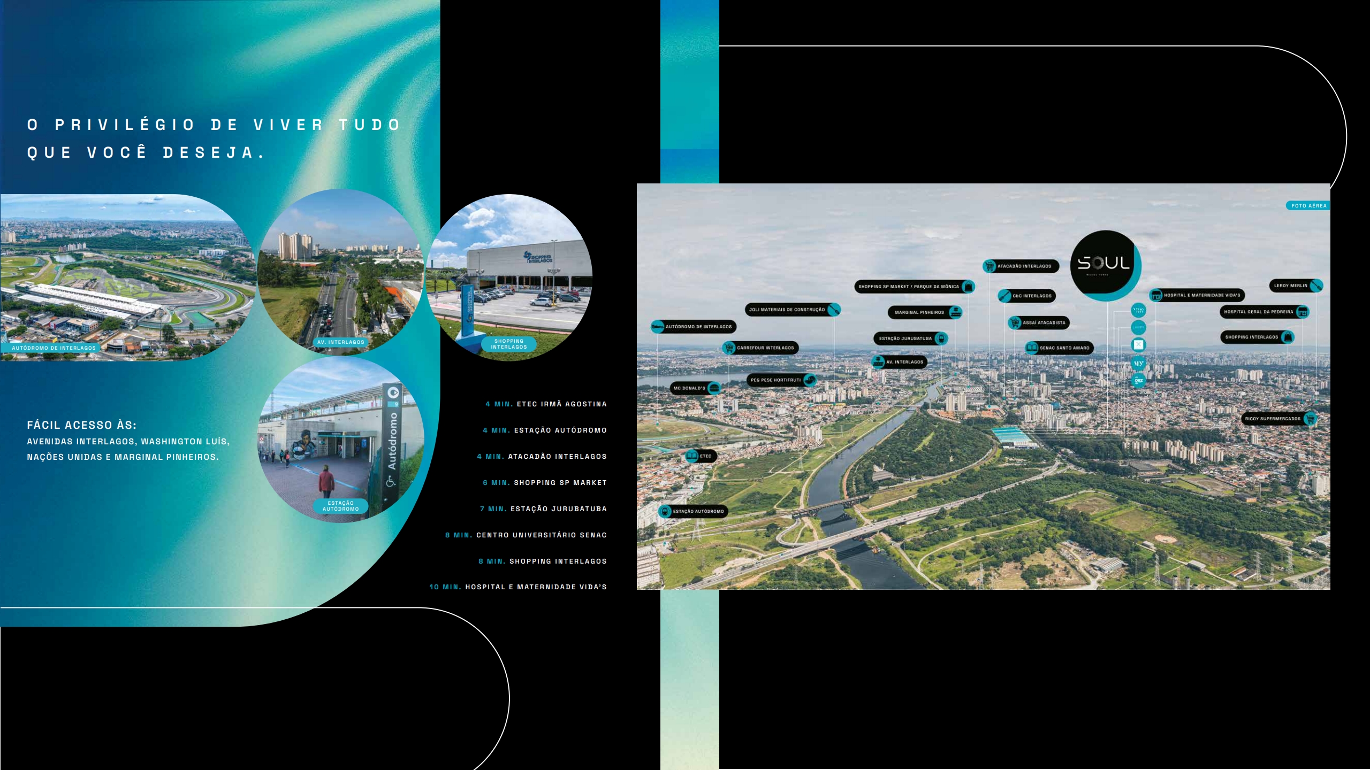This screenshot has width=1370, height=770.
Task: Click the Autódromo de Interlagos race car icon
Action: (x=658, y=326)
